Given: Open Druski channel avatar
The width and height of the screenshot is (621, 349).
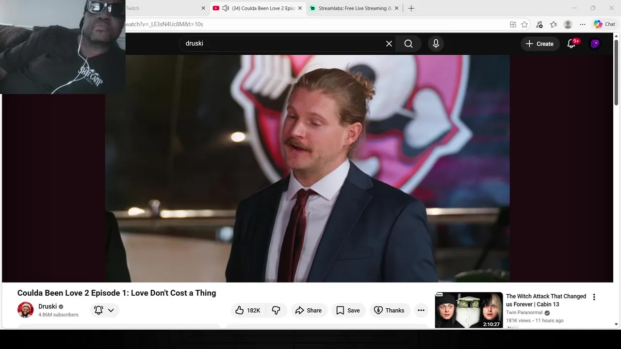Looking at the screenshot, I should coord(25,310).
